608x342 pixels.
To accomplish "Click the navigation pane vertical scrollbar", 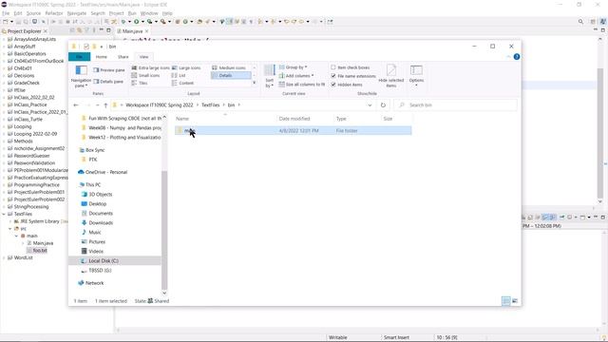I will click(164, 230).
